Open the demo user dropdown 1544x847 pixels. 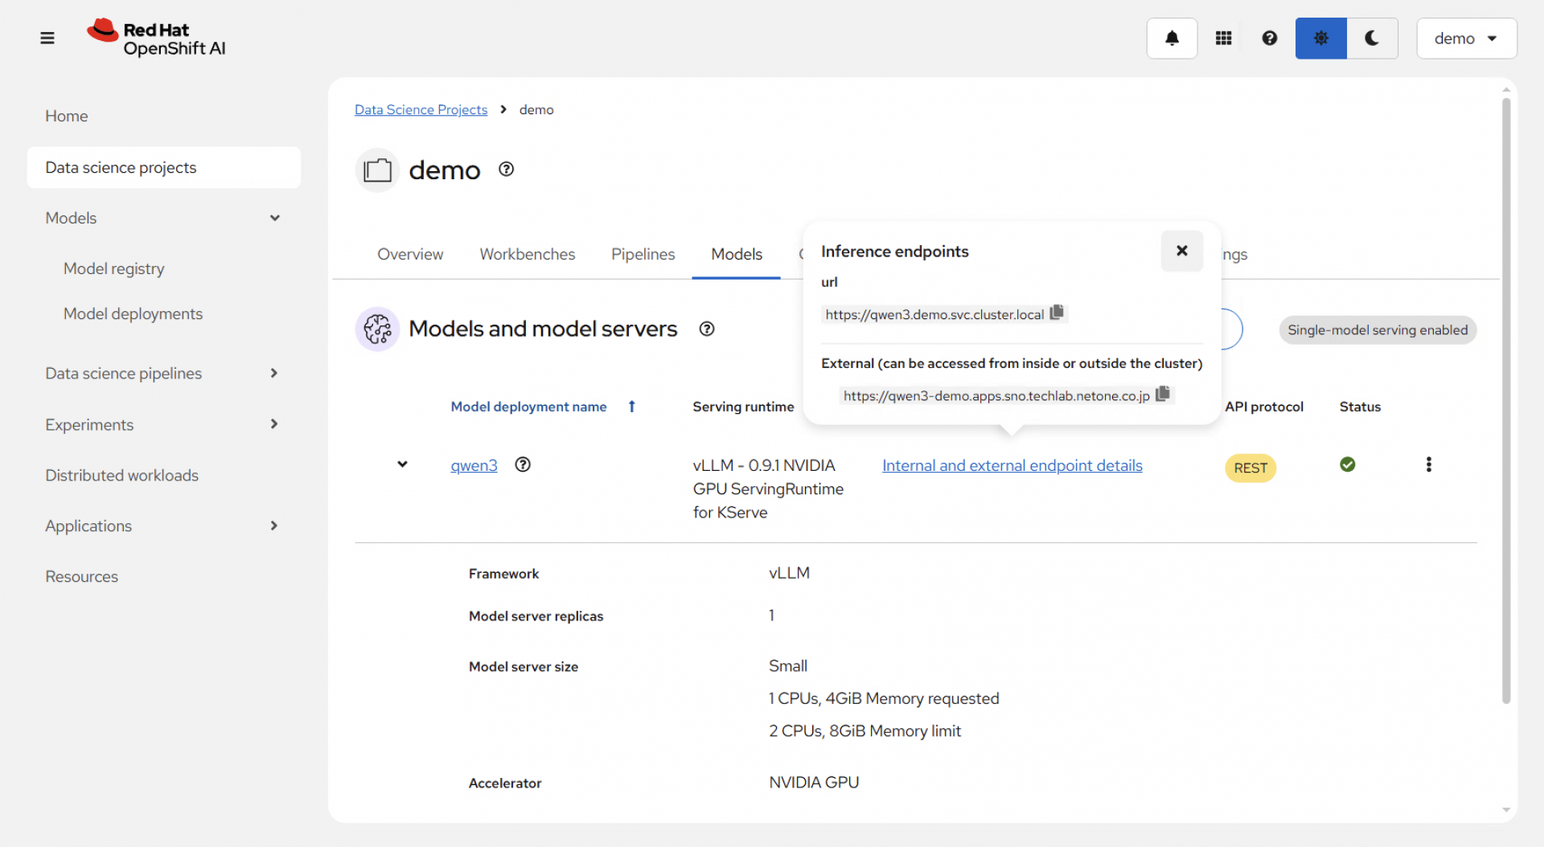(1466, 38)
